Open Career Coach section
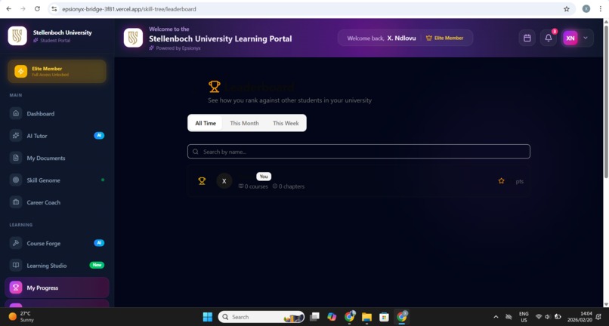The image size is (609, 326). (57, 202)
